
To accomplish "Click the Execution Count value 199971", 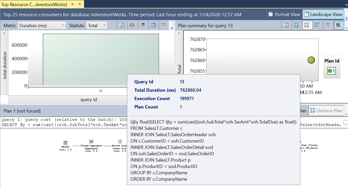I will pyautogui.click(x=187, y=99).
